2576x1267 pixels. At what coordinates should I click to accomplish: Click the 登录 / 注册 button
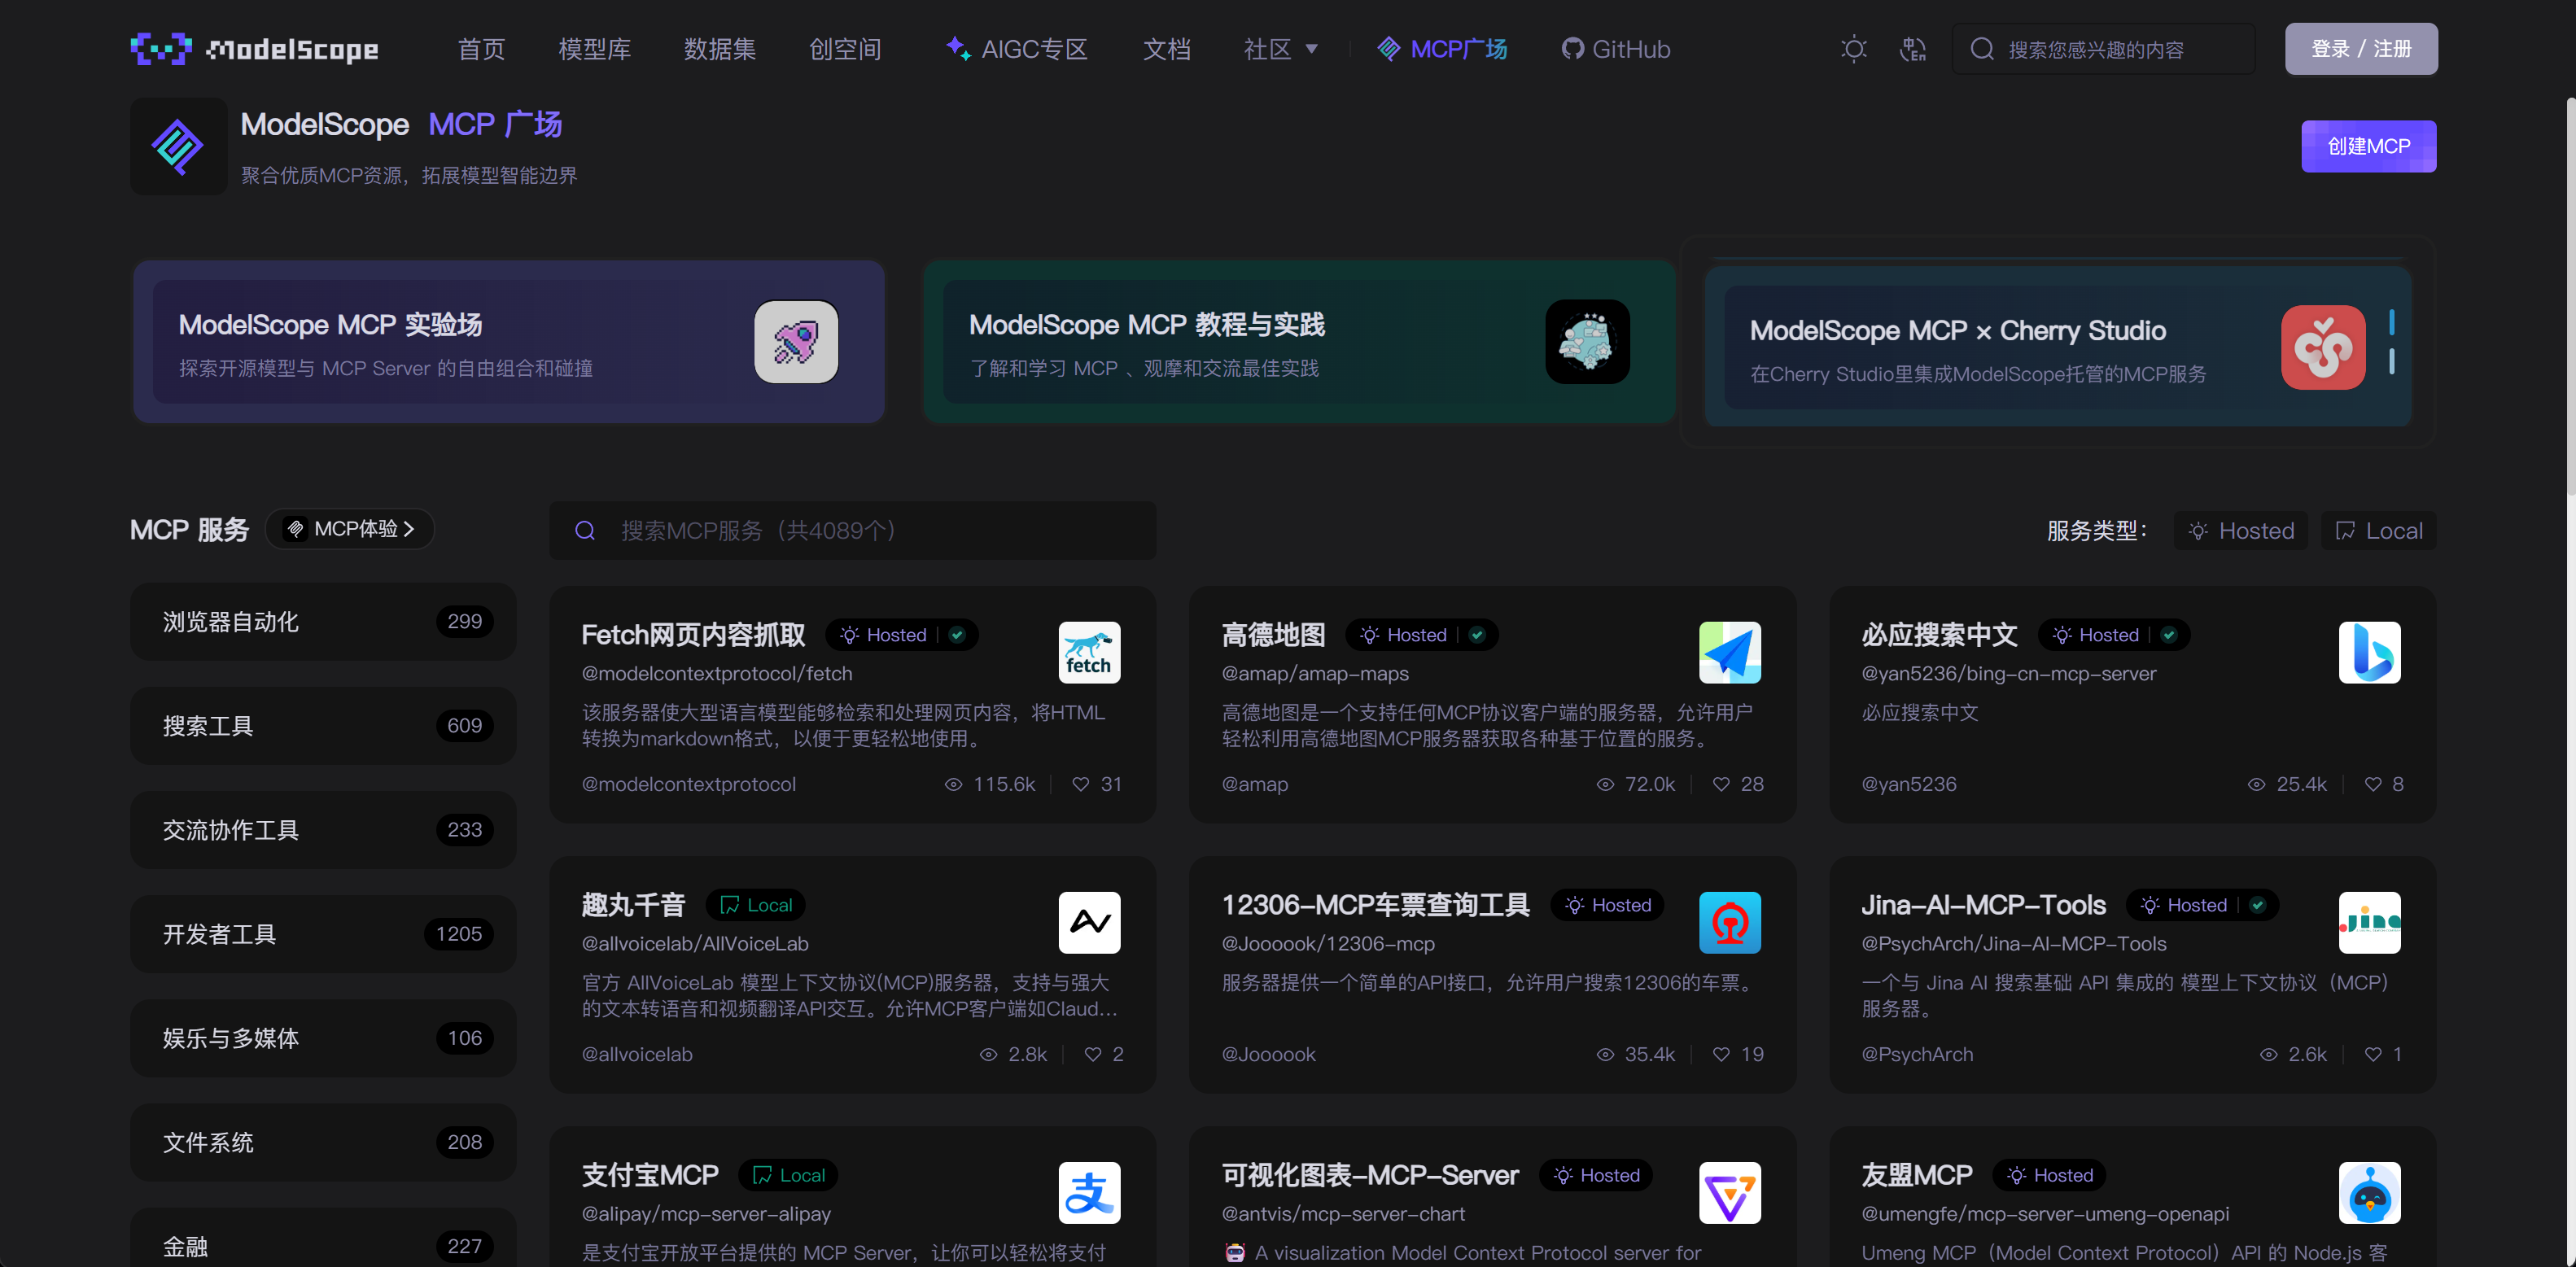(2360, 49)
